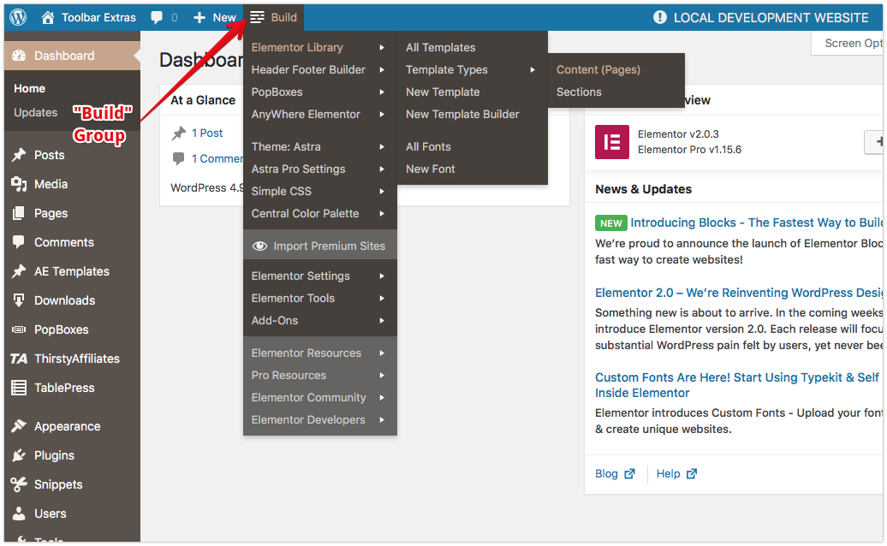This screenshot has height=546, width=887.
Task: Open Custom Fonts Are Here news link
Action: pyautogui.click(x=736, y=385)
